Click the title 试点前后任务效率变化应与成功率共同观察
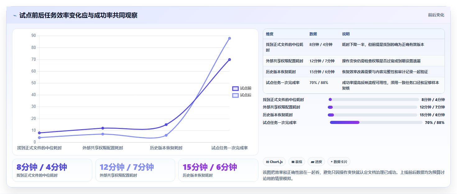This screenshot has width=457, height=194. (78, 15)
